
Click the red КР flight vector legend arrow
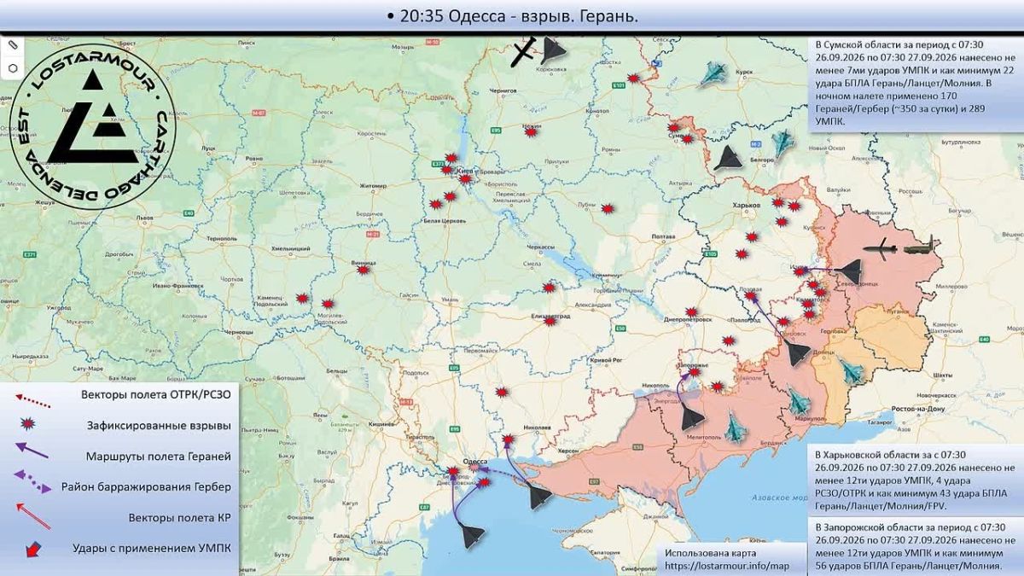tap(34, 515)
